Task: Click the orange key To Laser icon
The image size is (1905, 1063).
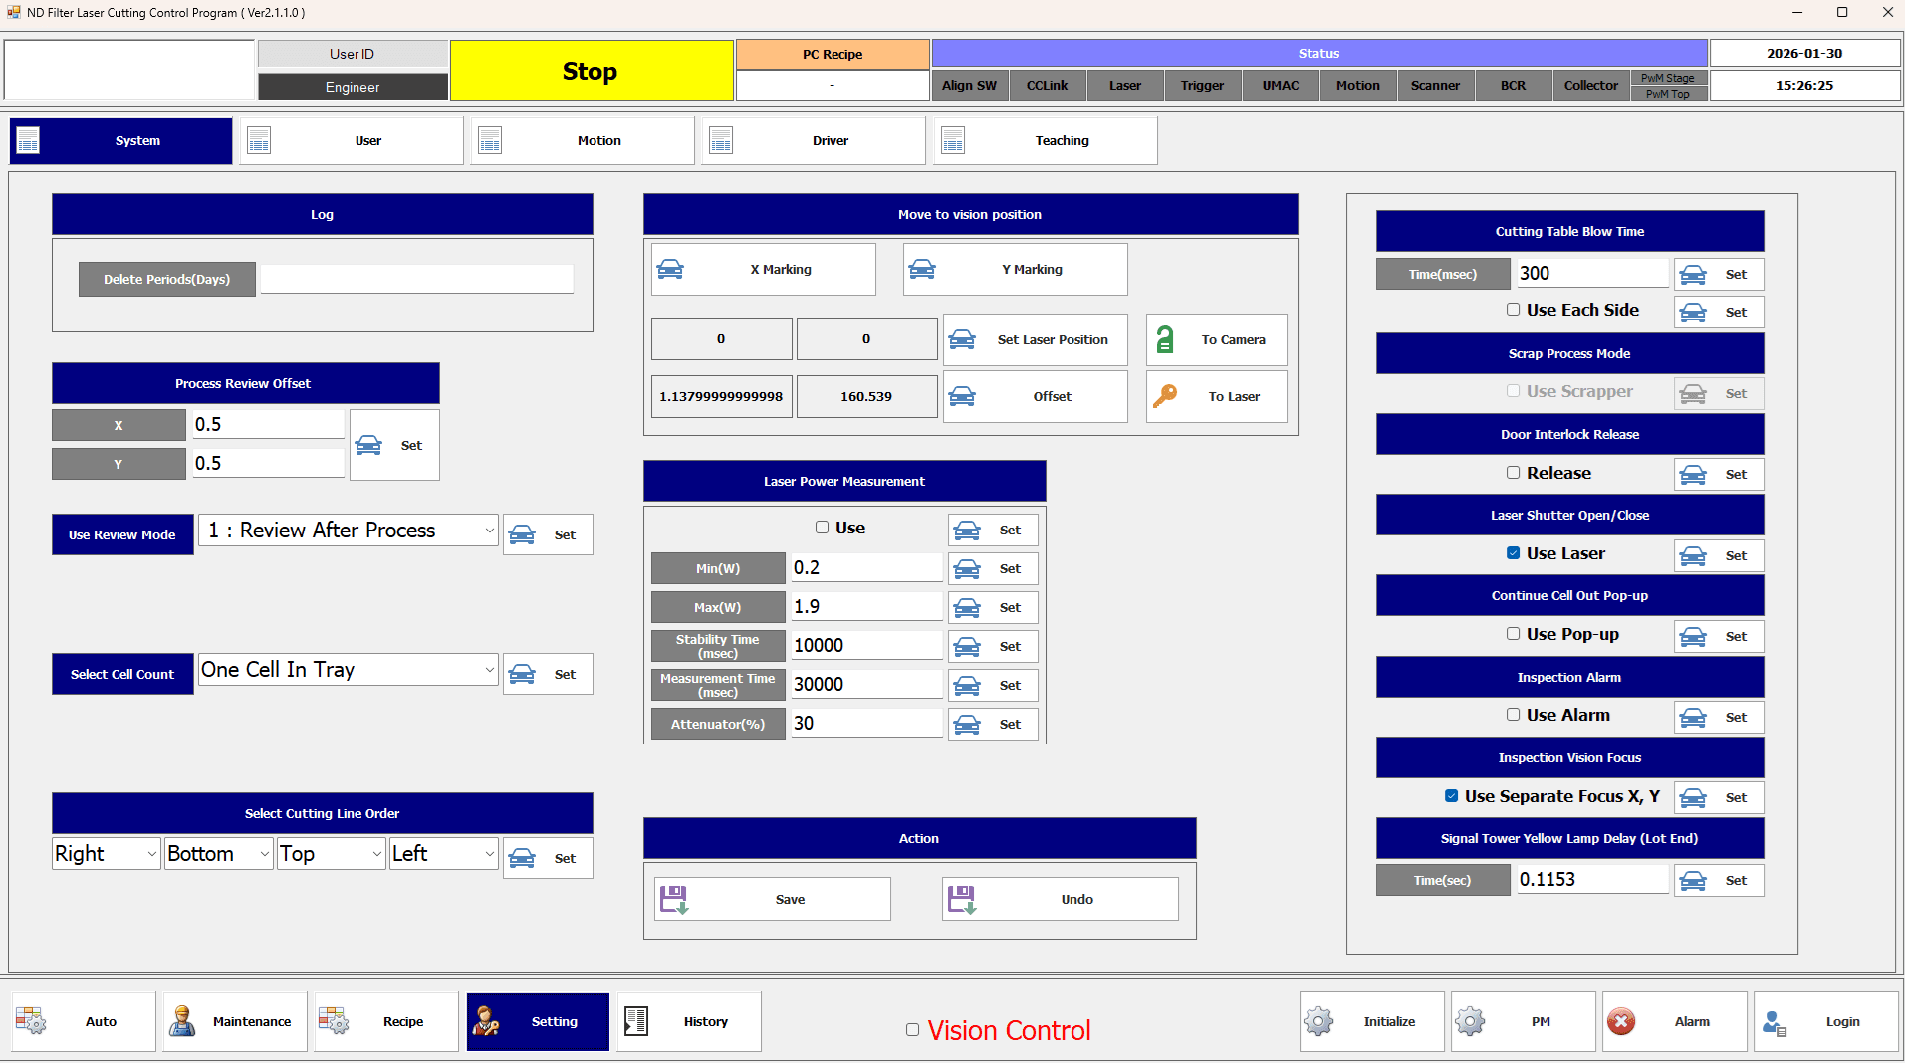Action: (x=1164, y=396)
